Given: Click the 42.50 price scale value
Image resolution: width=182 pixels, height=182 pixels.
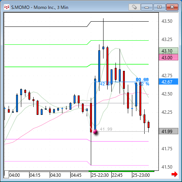Looking at the screenshot, I should (x=167, y=94).
